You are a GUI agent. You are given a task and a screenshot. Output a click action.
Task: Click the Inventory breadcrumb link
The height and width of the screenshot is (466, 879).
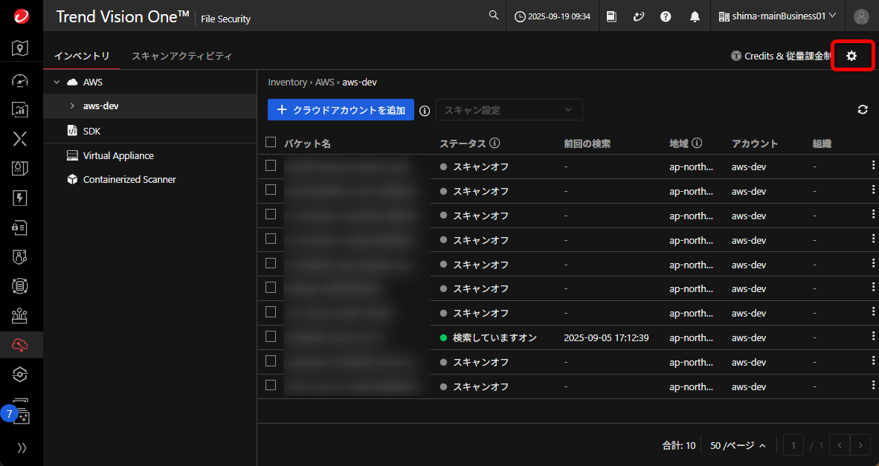point(287,82)
